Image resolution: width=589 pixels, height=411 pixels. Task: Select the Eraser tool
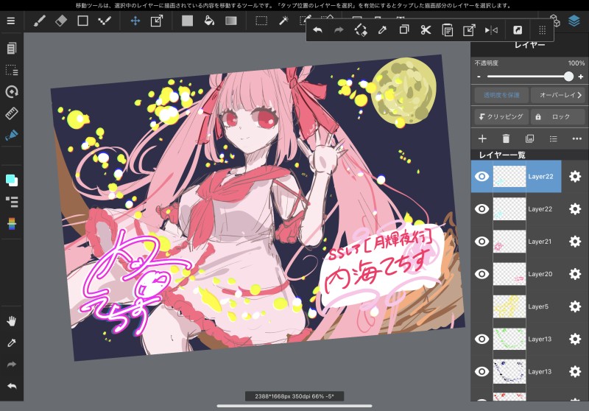coord(61,21)
